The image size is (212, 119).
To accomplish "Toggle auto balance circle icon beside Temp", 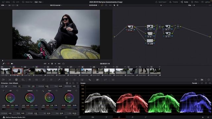I will pyautogui.click(x=3, y=86).
